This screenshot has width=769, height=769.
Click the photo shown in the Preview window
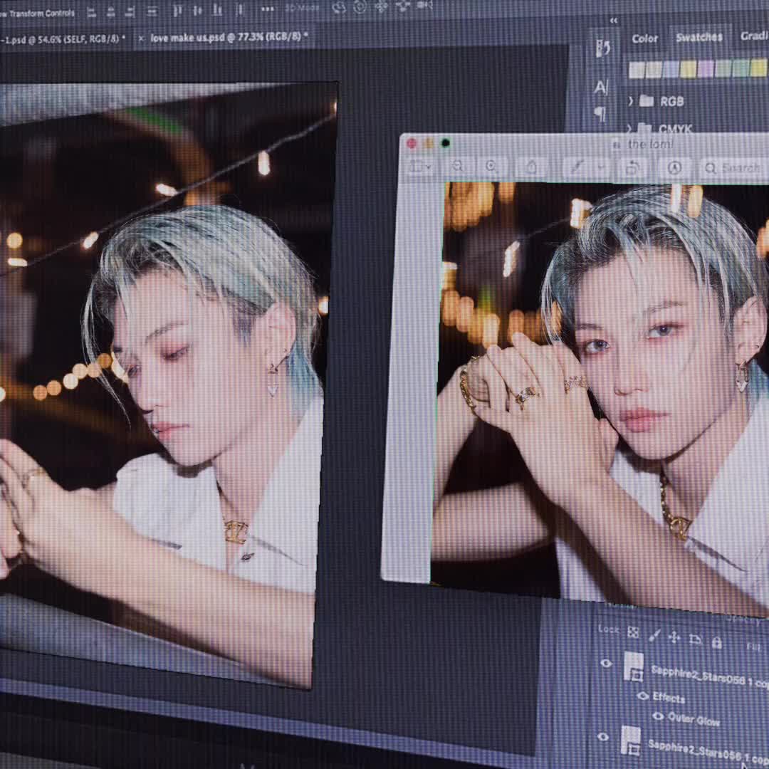point(601,397)
